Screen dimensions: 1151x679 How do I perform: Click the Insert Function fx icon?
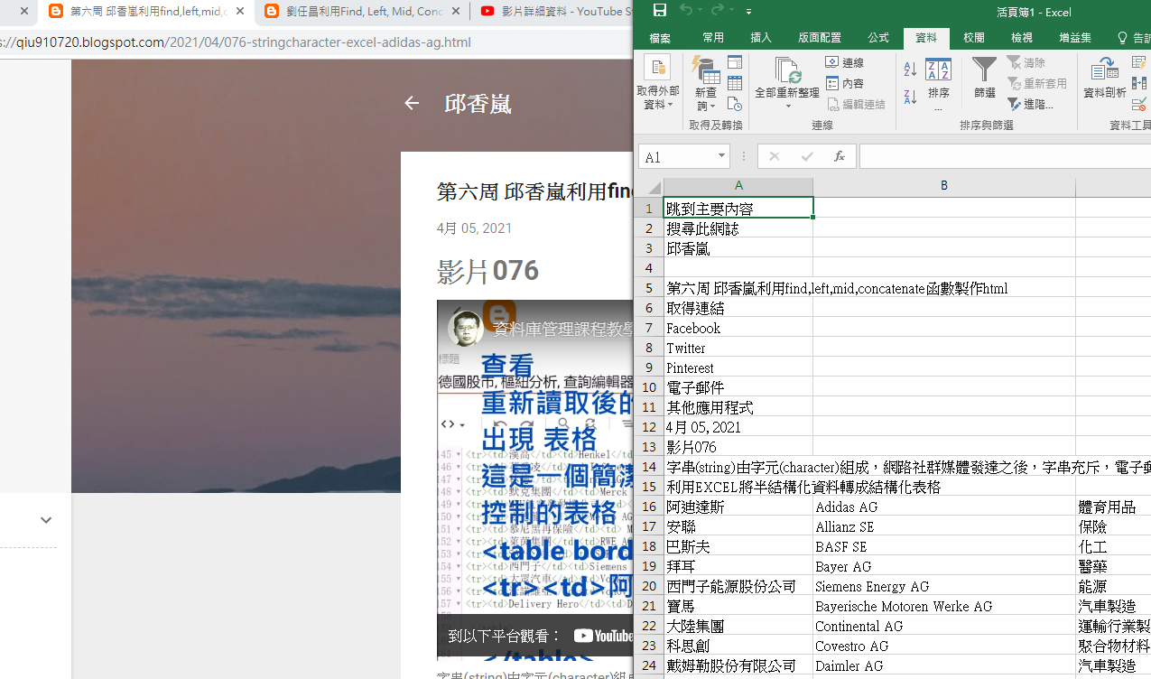point(839,157)
